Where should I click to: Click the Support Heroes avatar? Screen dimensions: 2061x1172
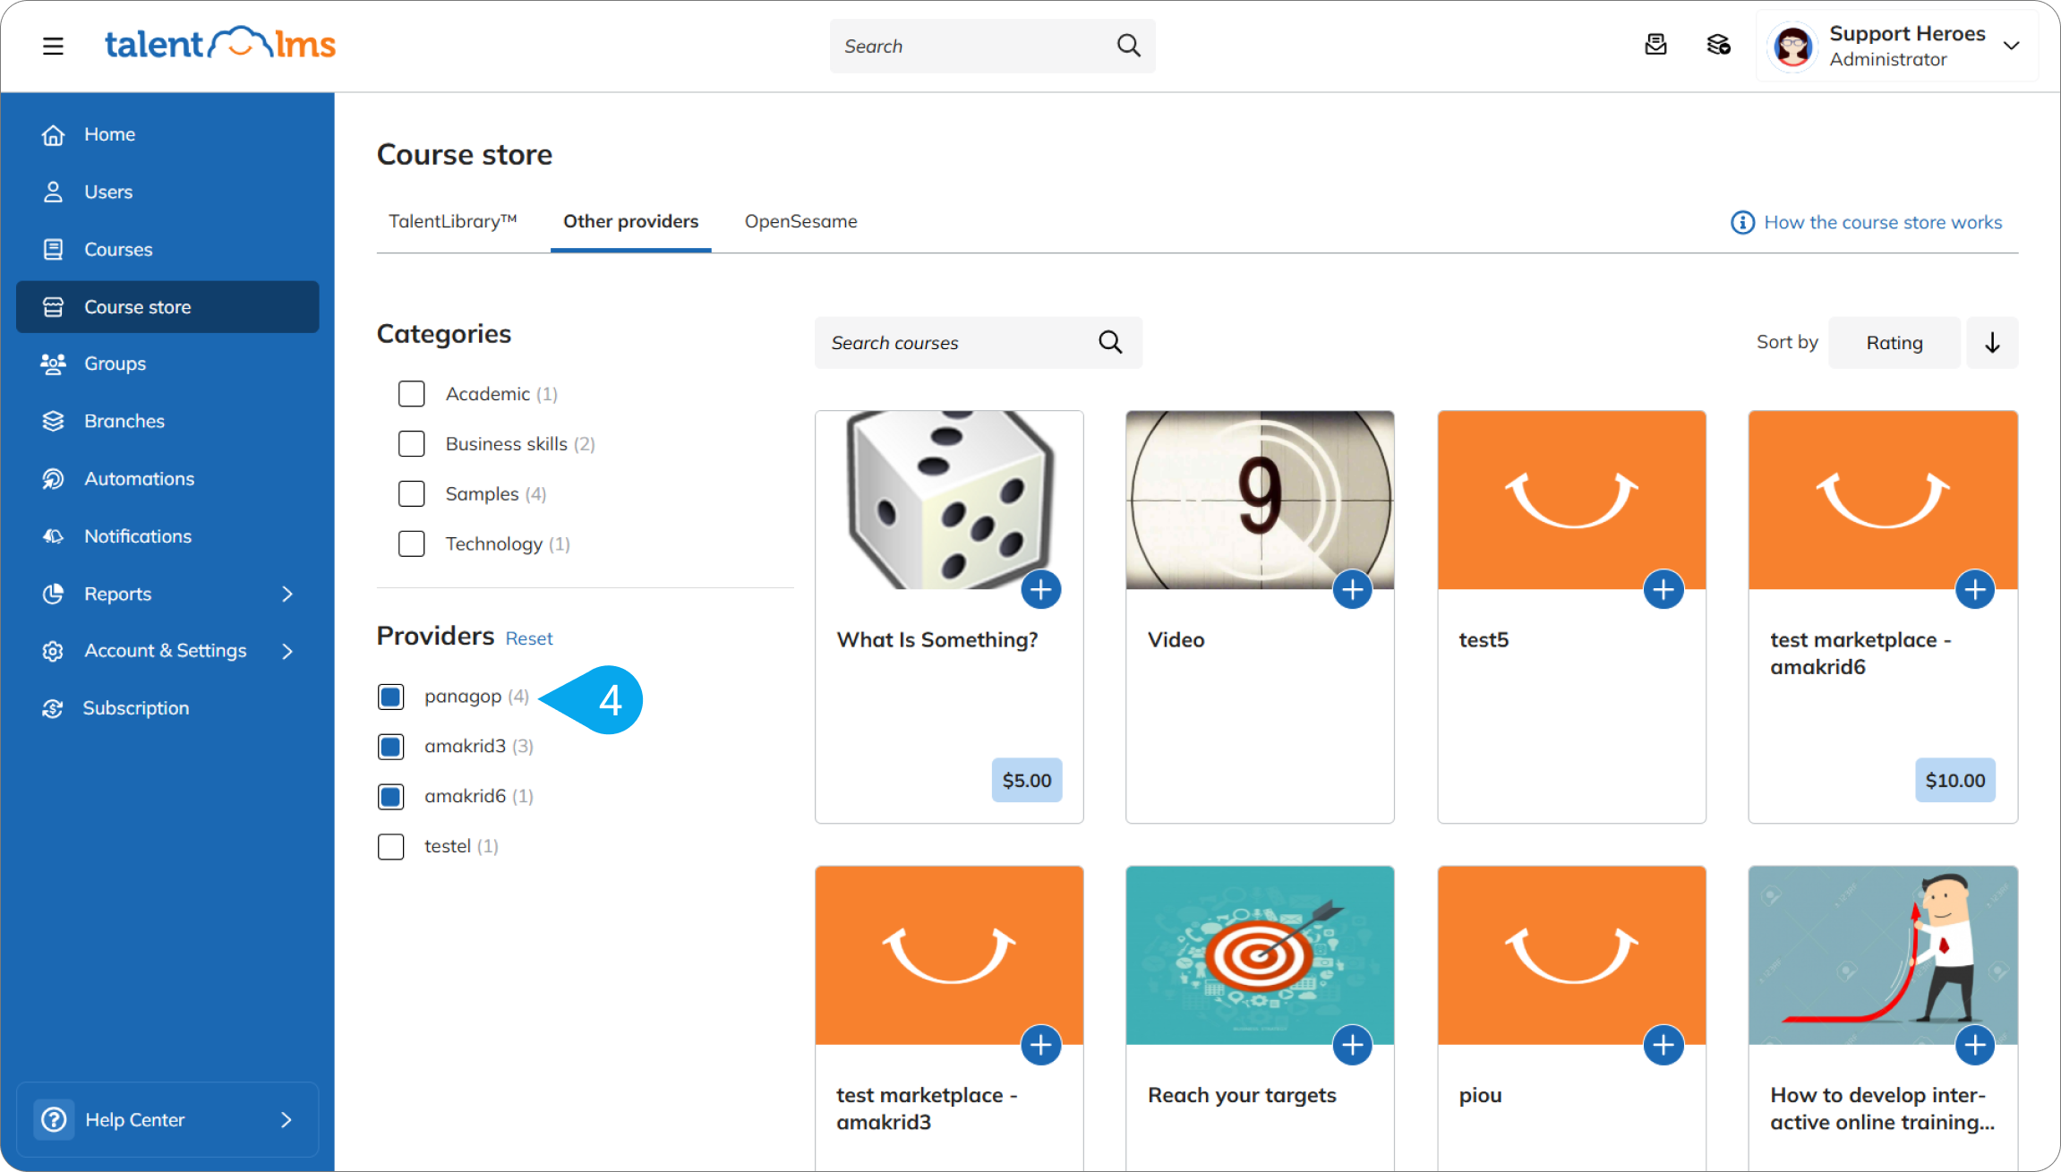1792,46
